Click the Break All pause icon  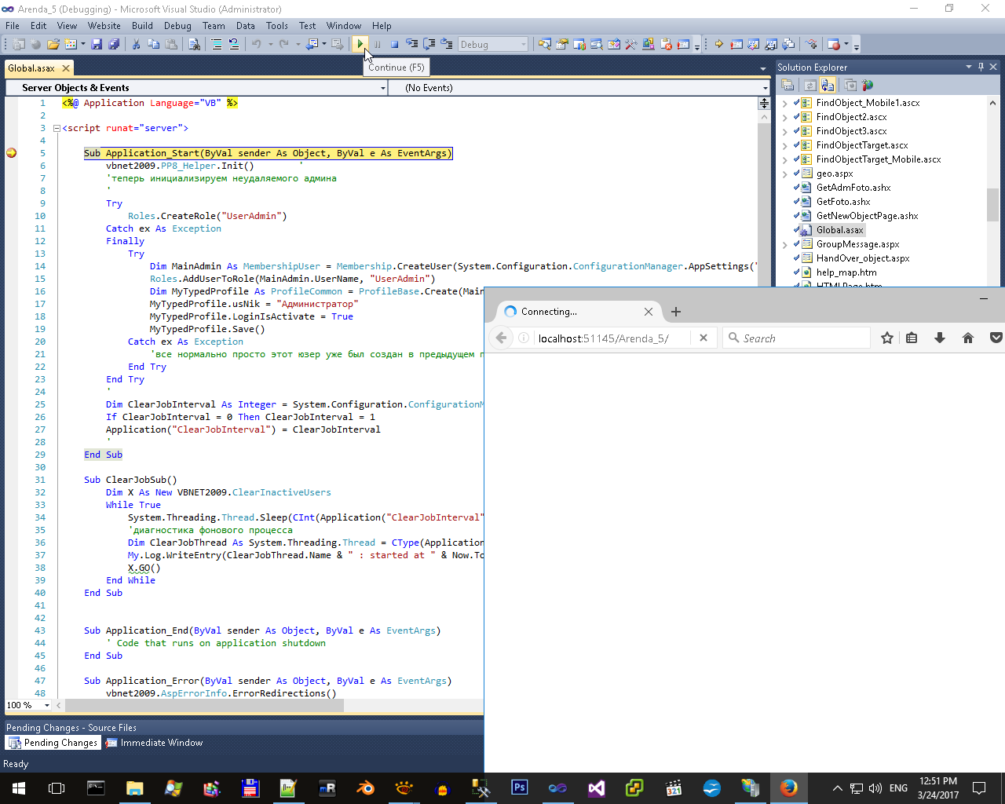pyautogui.click(x=377, y=44)
